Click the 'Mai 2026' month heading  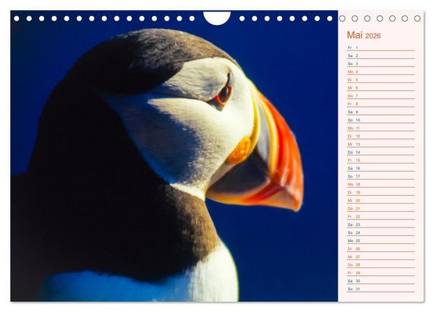(x=364, y=35)
